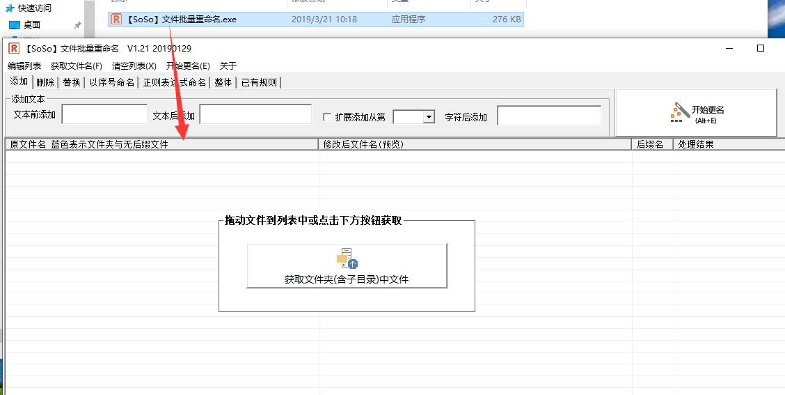Select the 文件批量重命名.exe file icon

116,20
